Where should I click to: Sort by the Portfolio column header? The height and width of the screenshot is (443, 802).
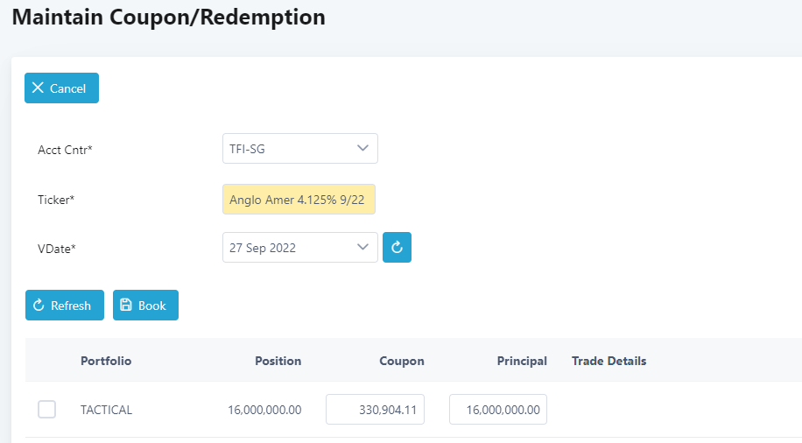[106, 361]
